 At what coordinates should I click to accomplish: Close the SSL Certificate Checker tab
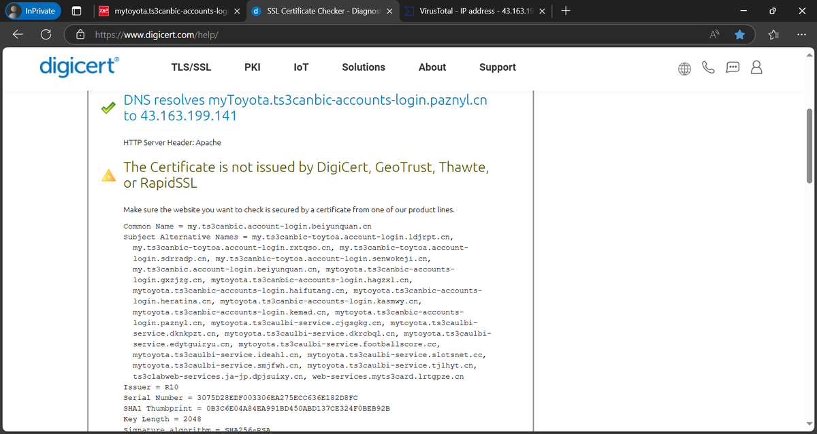click(x=389, y=11)
